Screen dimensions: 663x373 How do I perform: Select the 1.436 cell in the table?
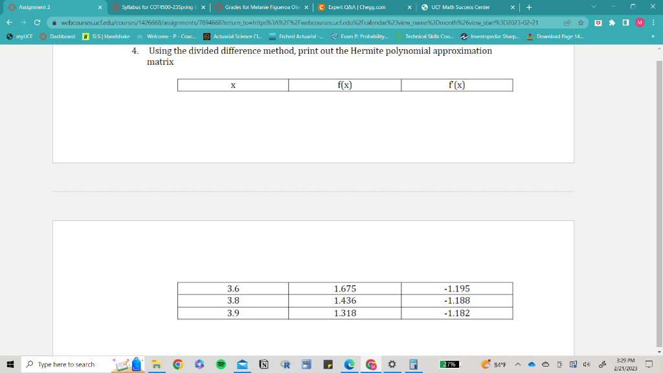344,300
